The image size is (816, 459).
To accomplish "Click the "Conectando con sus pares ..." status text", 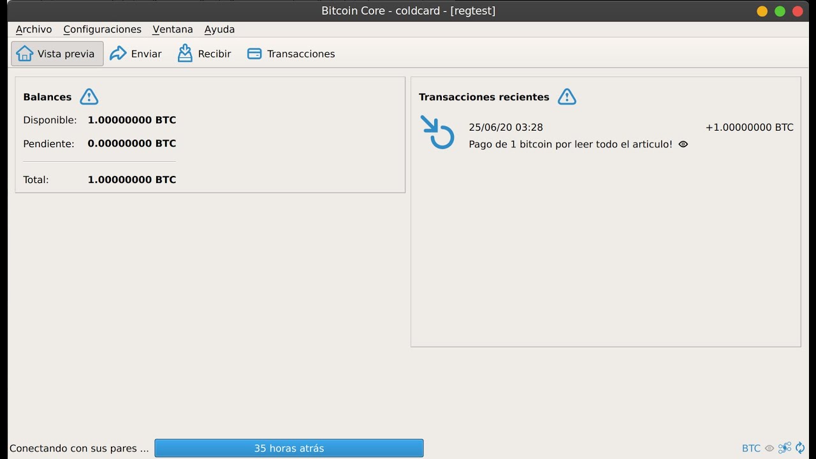I will point(79,448).
